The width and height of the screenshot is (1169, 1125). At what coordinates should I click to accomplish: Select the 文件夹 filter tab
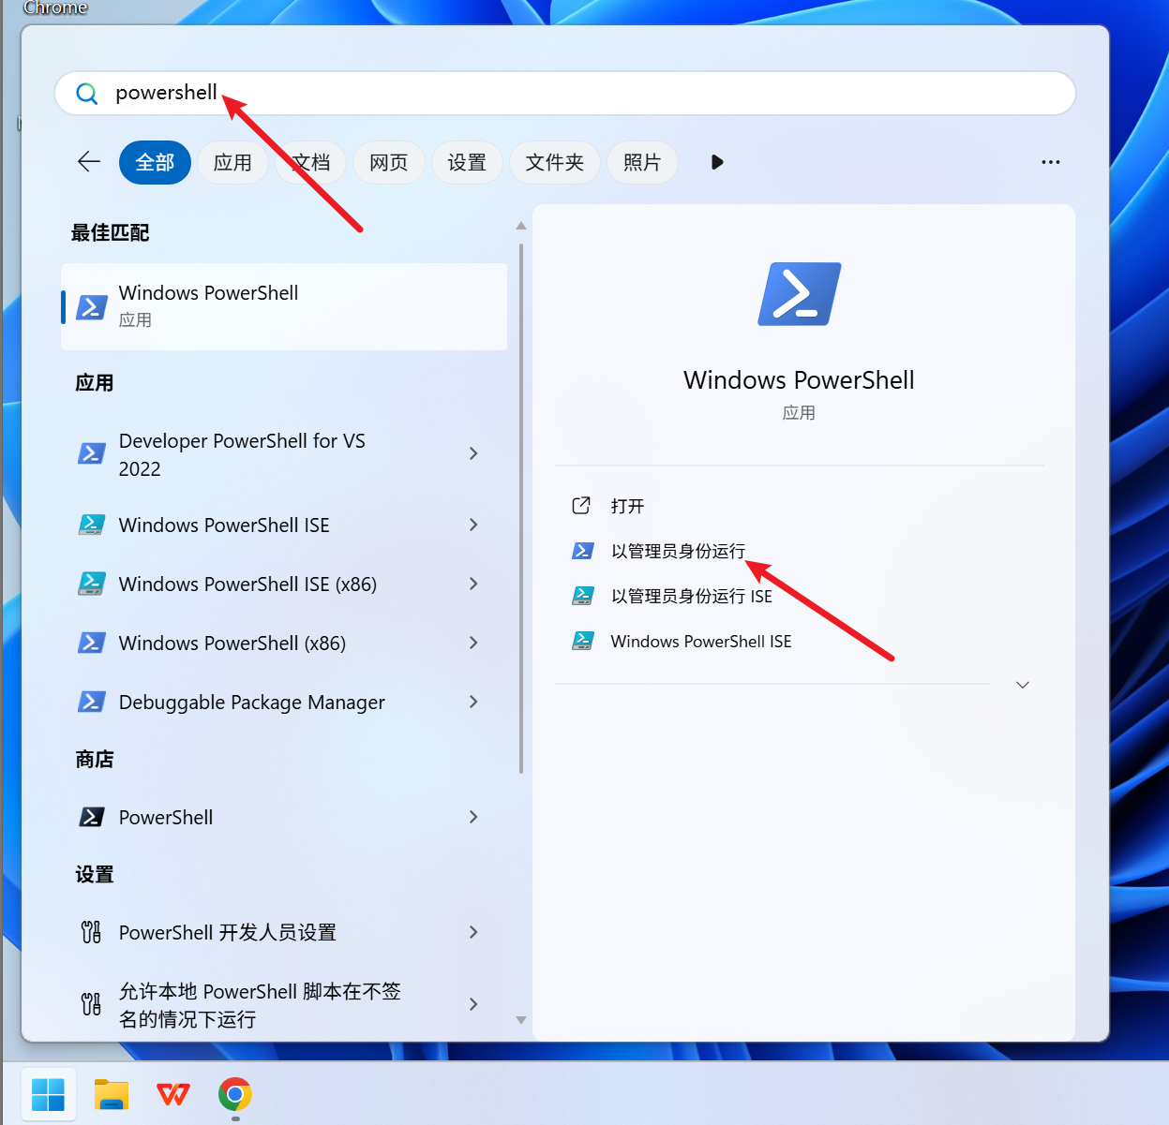pyautogui.click(x=554, y=163)
